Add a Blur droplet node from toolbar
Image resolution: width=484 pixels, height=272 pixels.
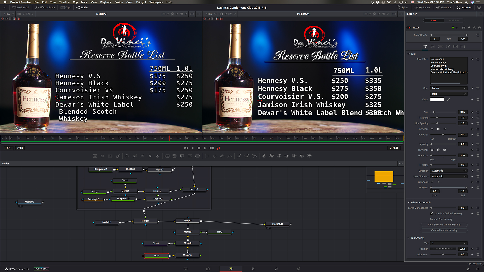pyautogui.click(x=157, y=156)
